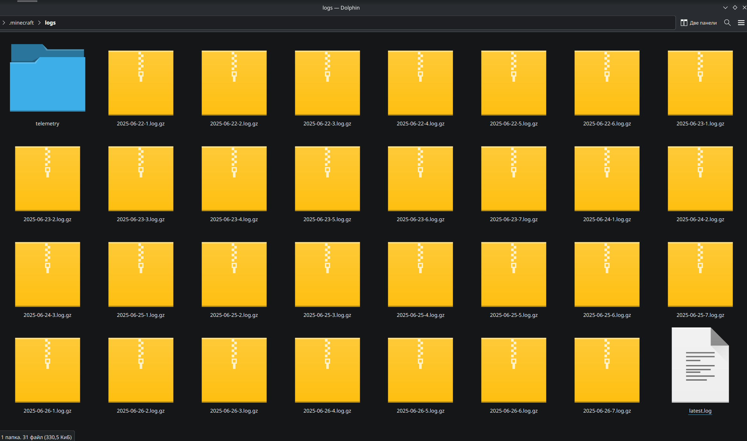
Task: Select archive 2025-06-25-4.log.gz icon
Action: pyautogui.click(x=420, y=274)
